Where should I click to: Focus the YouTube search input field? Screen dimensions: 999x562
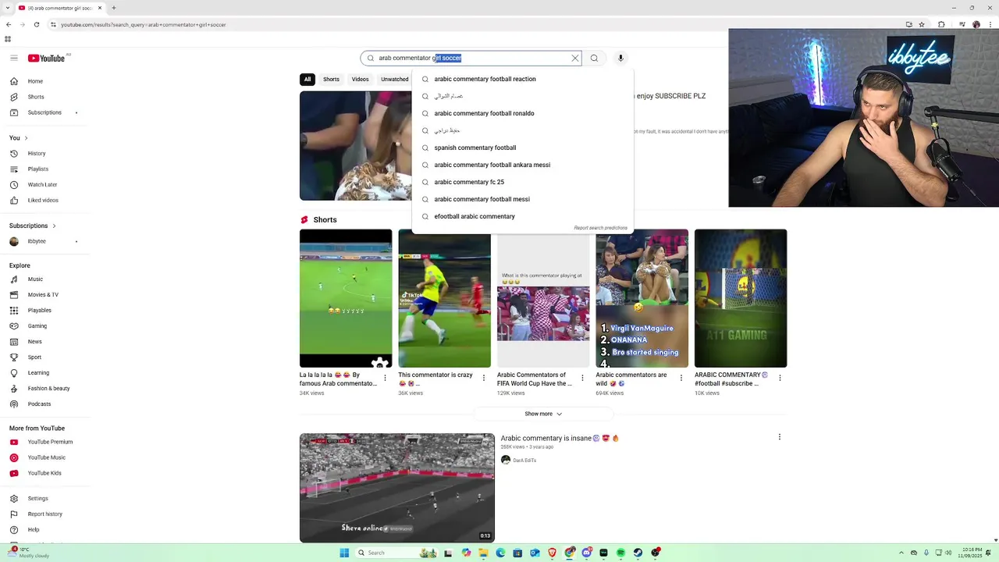click(x=471, y=58)
